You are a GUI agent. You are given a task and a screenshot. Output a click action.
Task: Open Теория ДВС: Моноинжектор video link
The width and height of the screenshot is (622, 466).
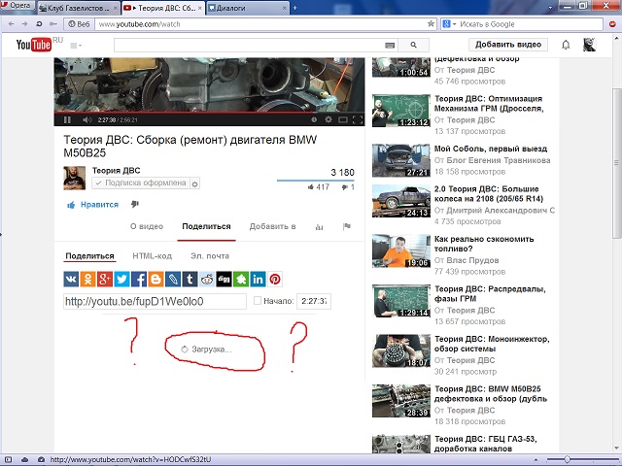pos(492,344)
